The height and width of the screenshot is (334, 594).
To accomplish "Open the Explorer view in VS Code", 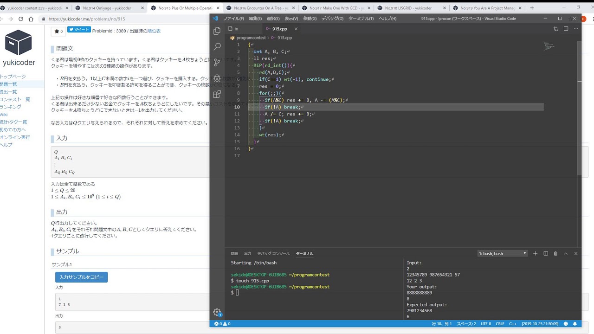I will point(217,31).
